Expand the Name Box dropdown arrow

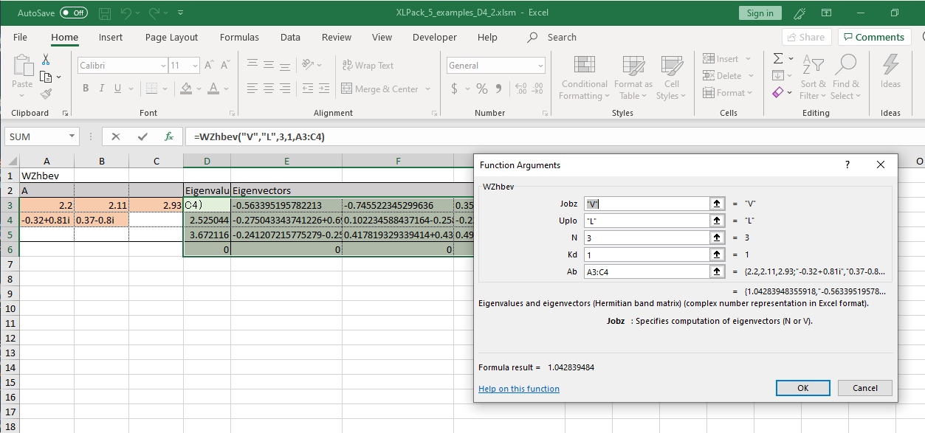(72, 136)
